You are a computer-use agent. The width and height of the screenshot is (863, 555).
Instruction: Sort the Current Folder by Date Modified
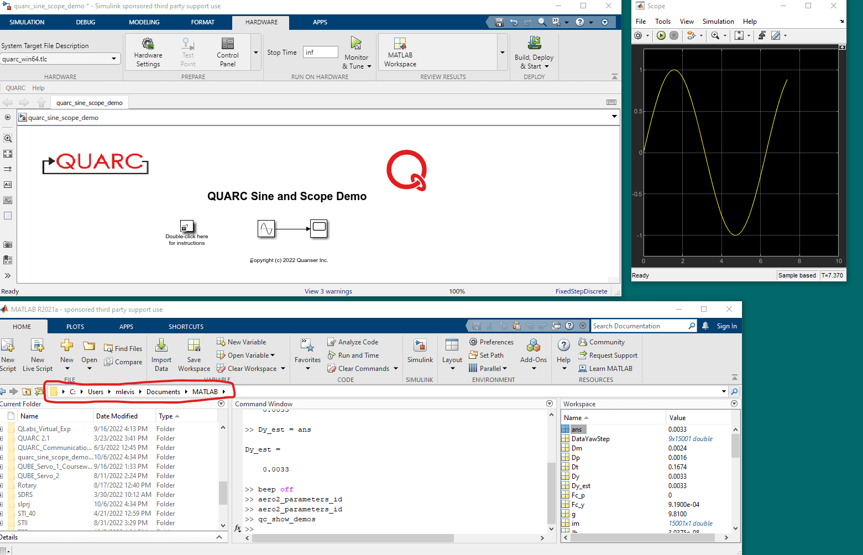click(x=117, y=416)
